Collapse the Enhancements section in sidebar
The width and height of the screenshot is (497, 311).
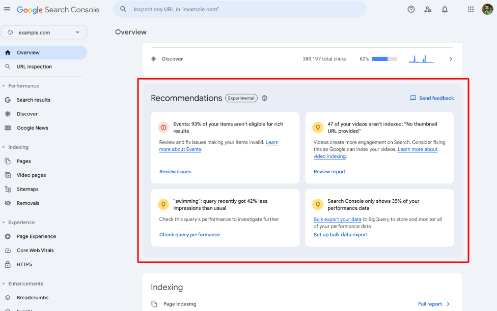point(4,284)
